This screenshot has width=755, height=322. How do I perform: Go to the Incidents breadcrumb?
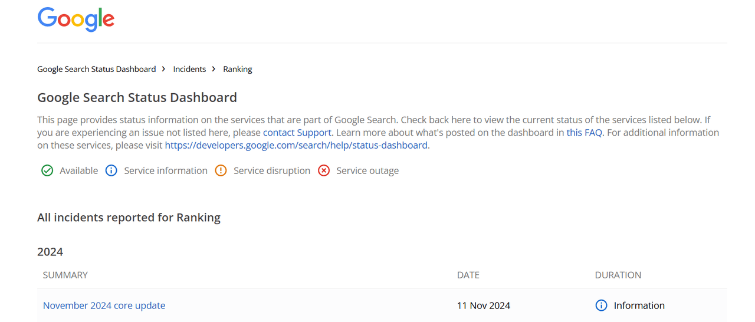[x=189, y=69]
